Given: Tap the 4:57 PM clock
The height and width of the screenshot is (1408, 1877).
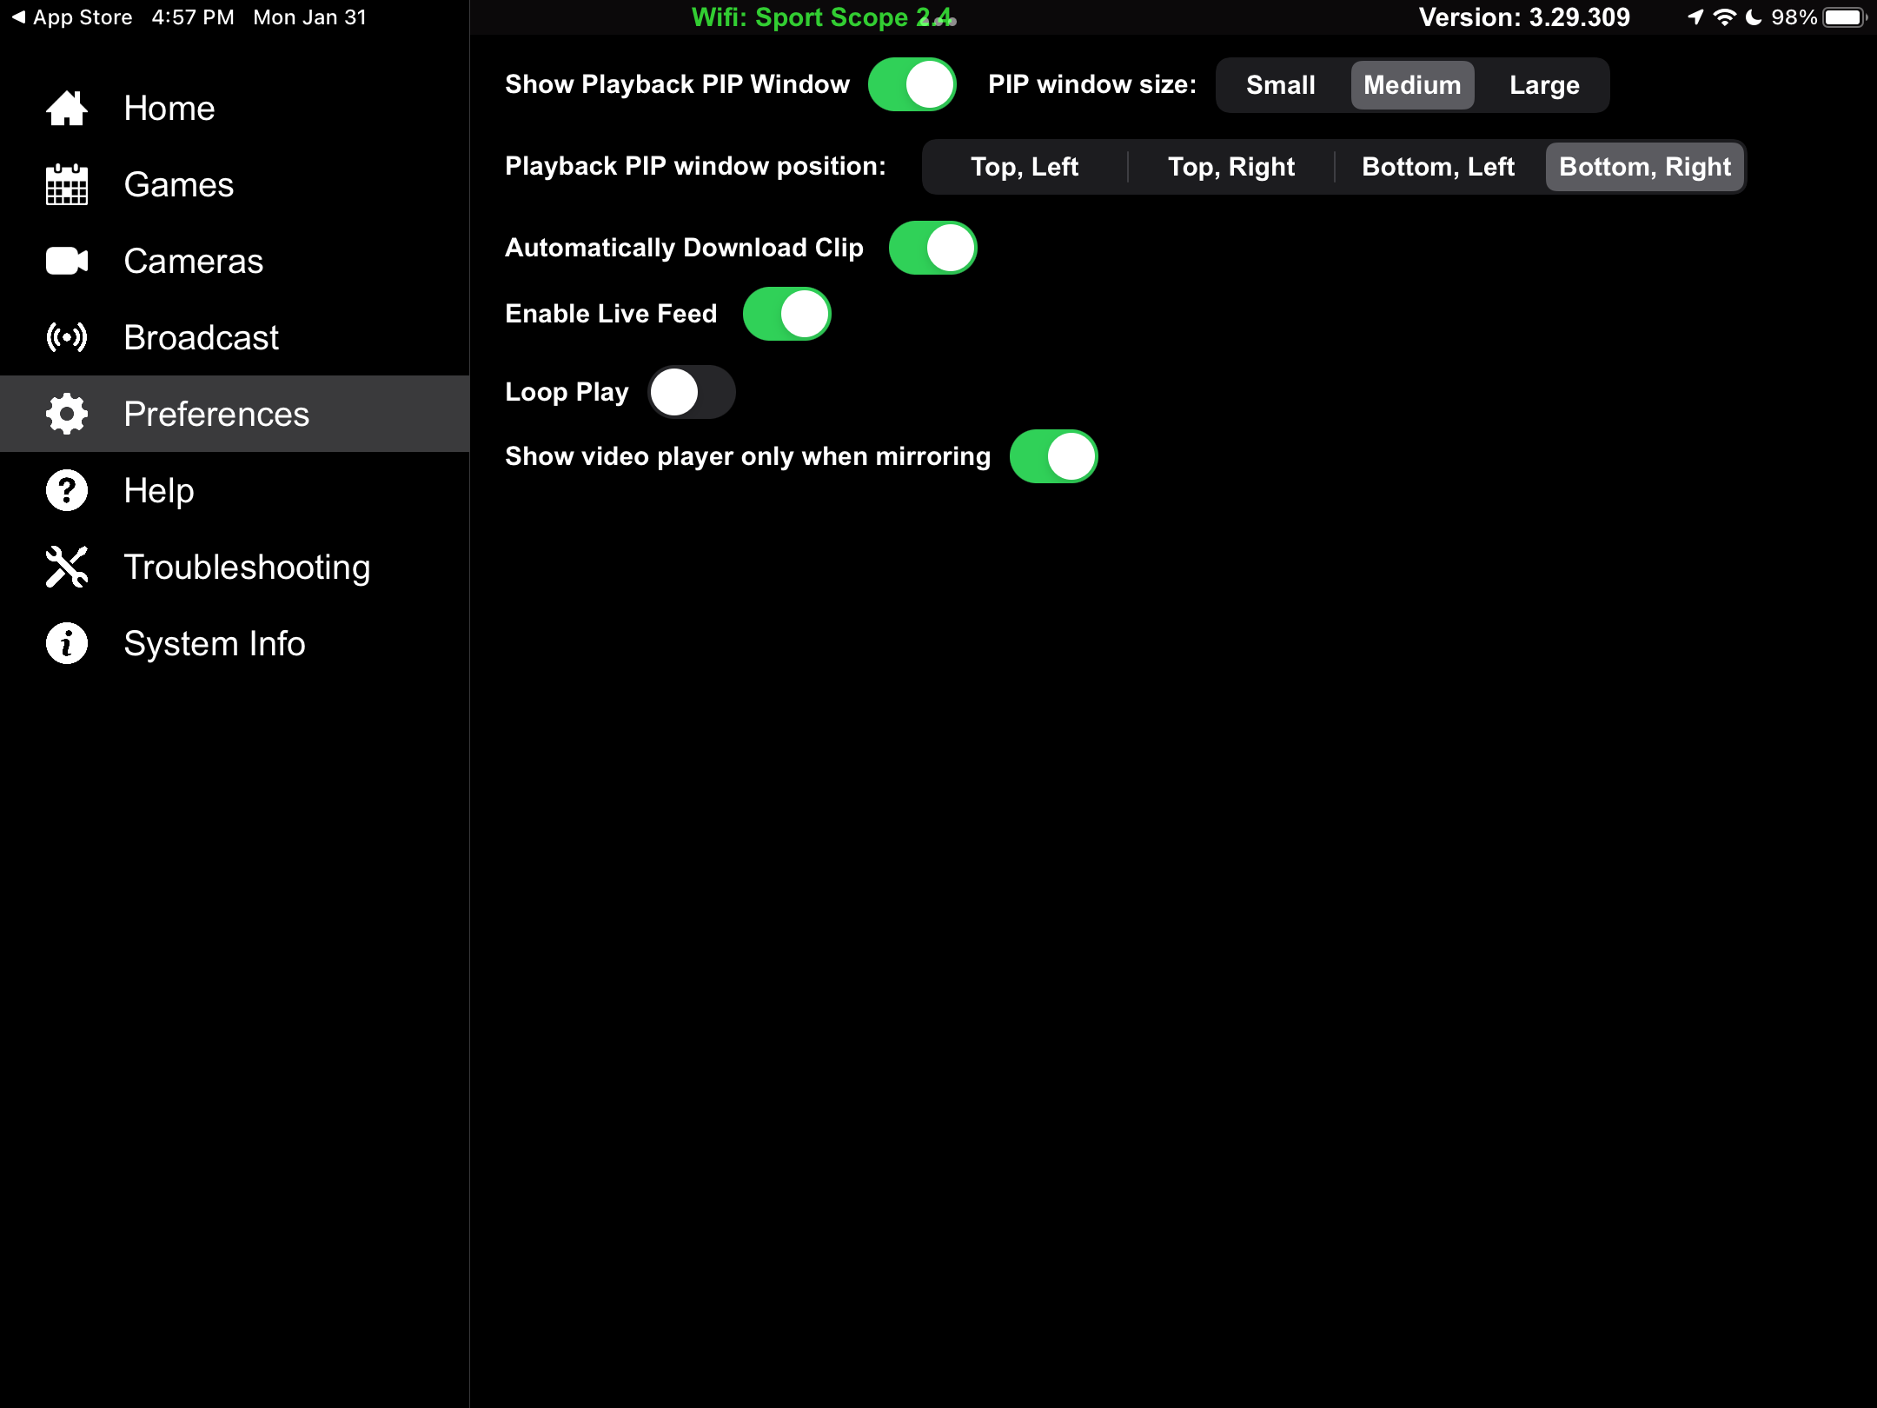Looking at the screenshot, I should tap(193, 17).
